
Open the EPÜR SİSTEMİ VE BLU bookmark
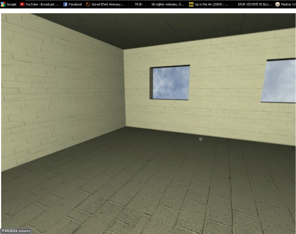254,4
